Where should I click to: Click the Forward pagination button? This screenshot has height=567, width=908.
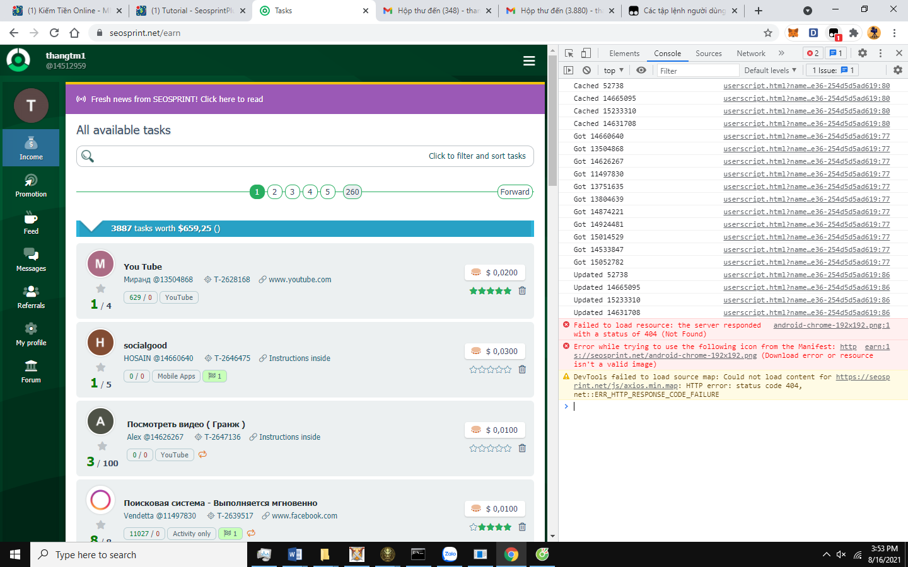(x=515, y=192)
